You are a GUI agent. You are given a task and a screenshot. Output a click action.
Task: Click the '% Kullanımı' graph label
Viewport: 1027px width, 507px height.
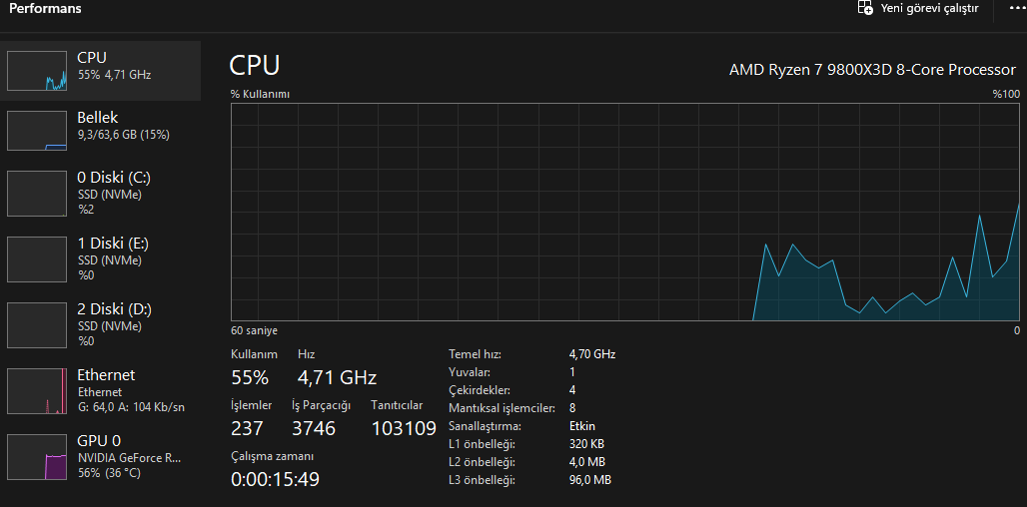tap(260, 94)
